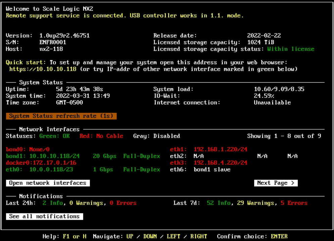This screenshot has width=334, height=241.
Task: Click IO-Wait value 24.59%
Action: (264, 96)
